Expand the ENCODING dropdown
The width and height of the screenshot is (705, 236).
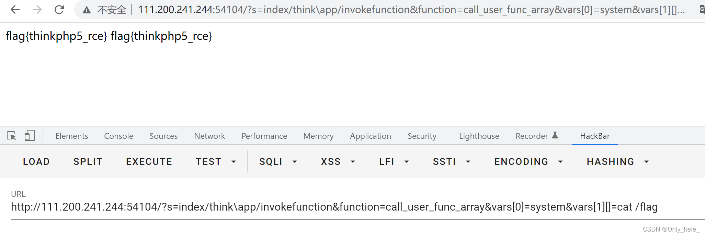(528, 161)
